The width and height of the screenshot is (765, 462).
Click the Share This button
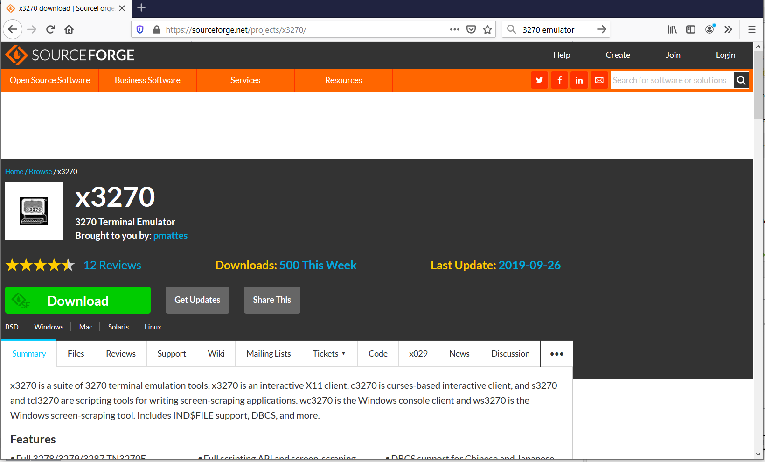tap(272, 300)
